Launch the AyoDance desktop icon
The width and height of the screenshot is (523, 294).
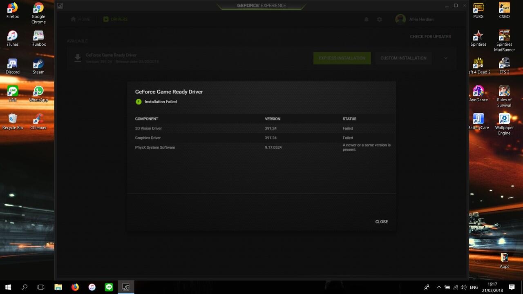click(478, 94)
